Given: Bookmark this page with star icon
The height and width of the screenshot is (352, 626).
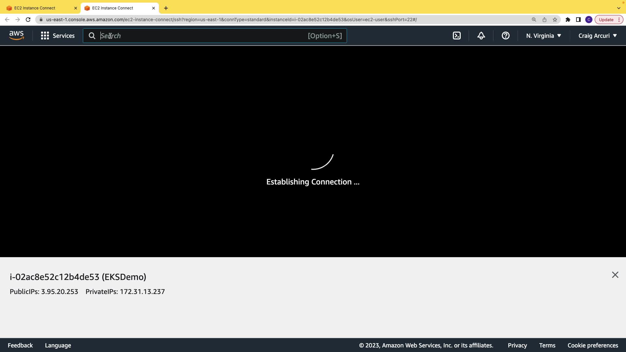Looking at the screenshot, I should point(555,20).
